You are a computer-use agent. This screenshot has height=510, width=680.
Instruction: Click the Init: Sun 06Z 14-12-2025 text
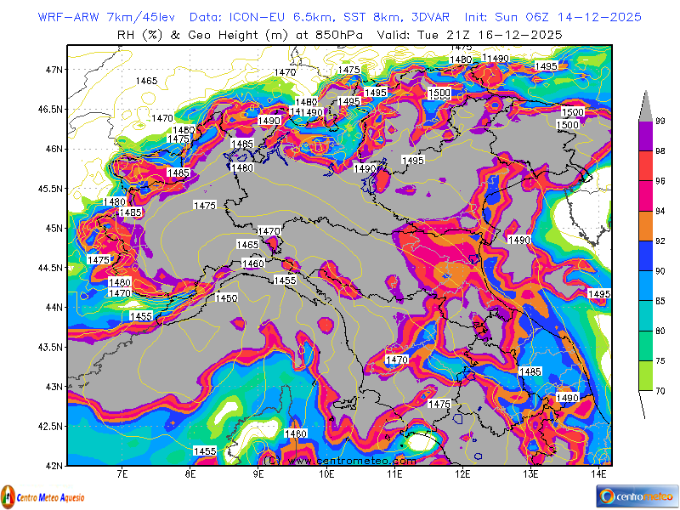(x=552, y=17)
